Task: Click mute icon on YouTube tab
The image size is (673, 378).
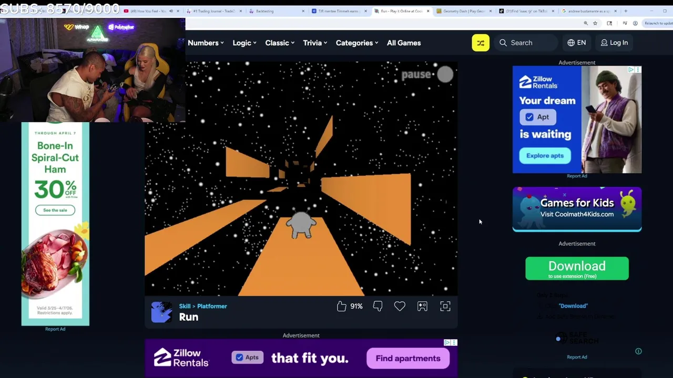Action: pos(171,11)
